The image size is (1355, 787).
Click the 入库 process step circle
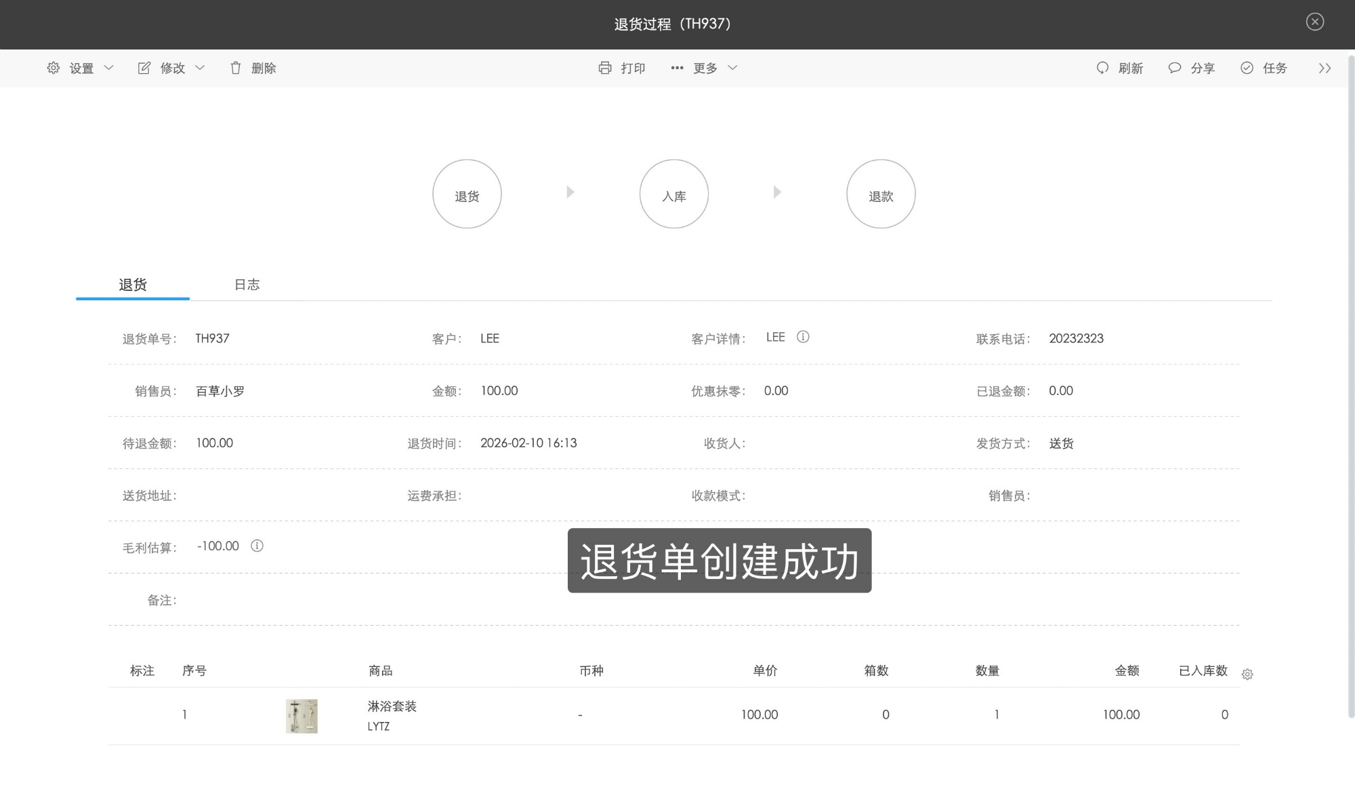(x=674, y=193)
